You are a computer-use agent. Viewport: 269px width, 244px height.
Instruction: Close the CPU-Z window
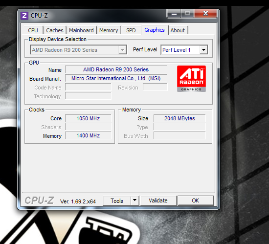(205, 13)
